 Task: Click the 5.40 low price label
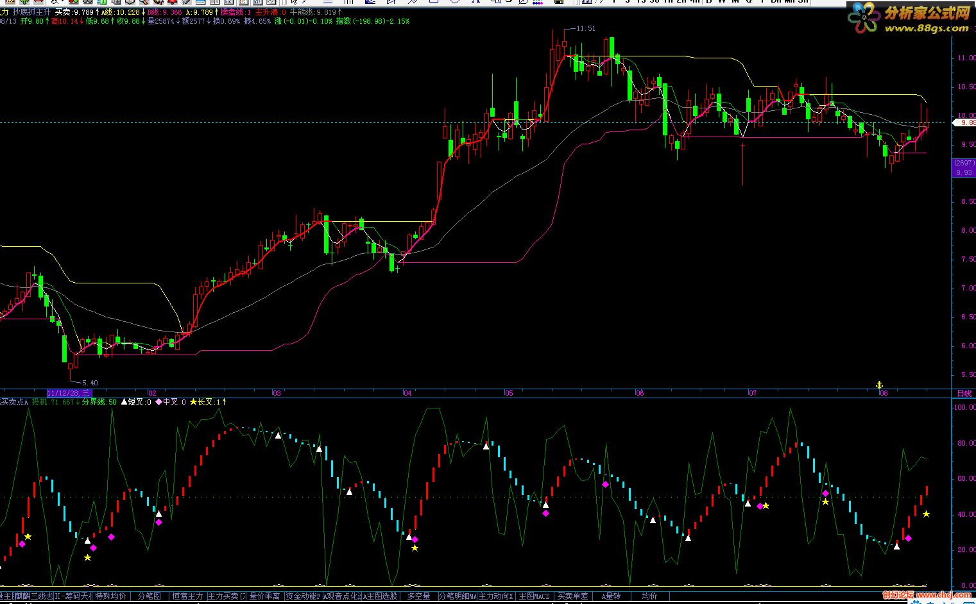tap(90, 383)
